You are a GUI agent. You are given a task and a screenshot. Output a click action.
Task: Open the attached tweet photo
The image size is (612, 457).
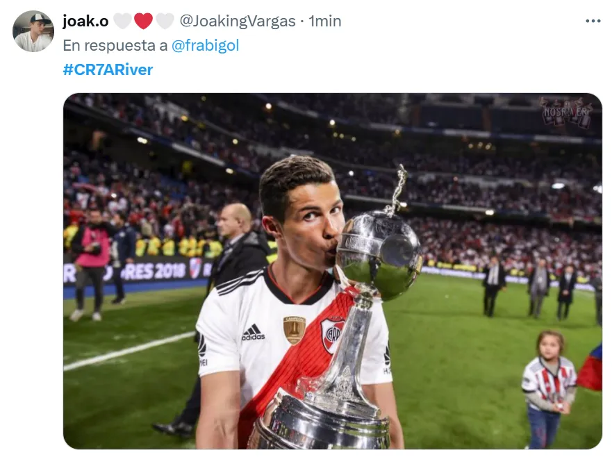tap(333, 271)
